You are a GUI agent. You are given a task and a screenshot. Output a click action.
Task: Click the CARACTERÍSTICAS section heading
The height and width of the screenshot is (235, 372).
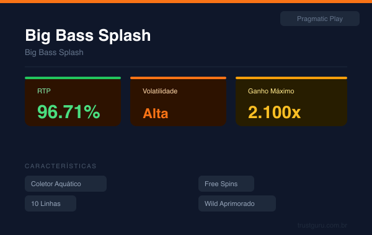tap(61, 166)
